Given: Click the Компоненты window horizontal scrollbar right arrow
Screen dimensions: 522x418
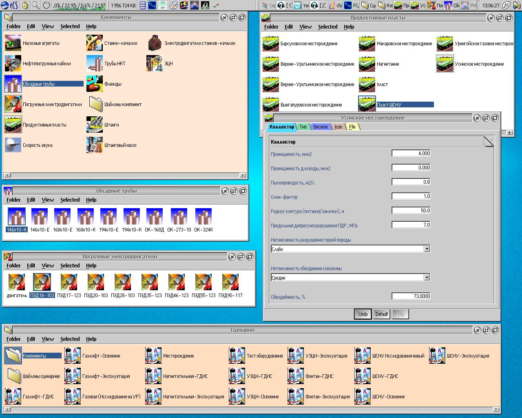Looking at the screenshot, I should (243, 176).
